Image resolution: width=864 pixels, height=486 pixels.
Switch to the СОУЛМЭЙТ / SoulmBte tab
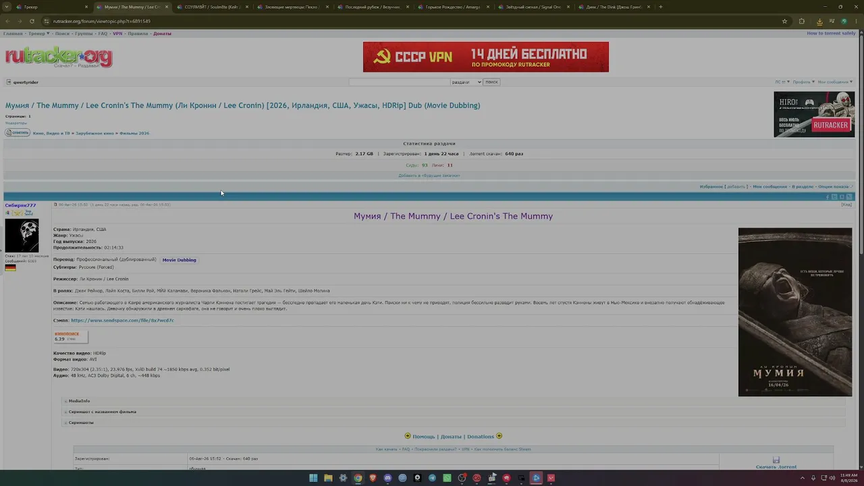(211, 7)
